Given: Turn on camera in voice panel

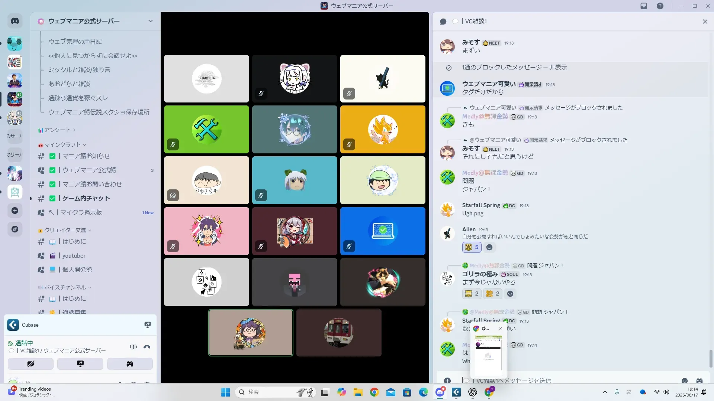Looking at the screenshot, I should coord(30,364).
